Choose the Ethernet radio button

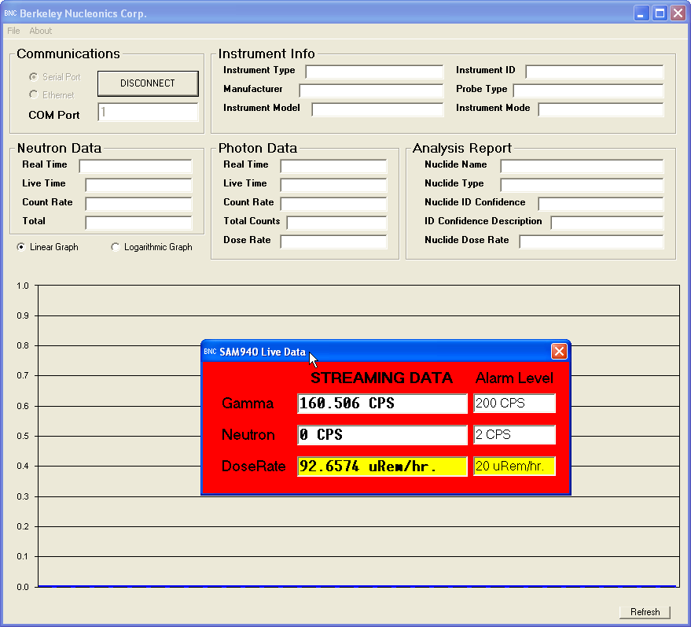33,94
